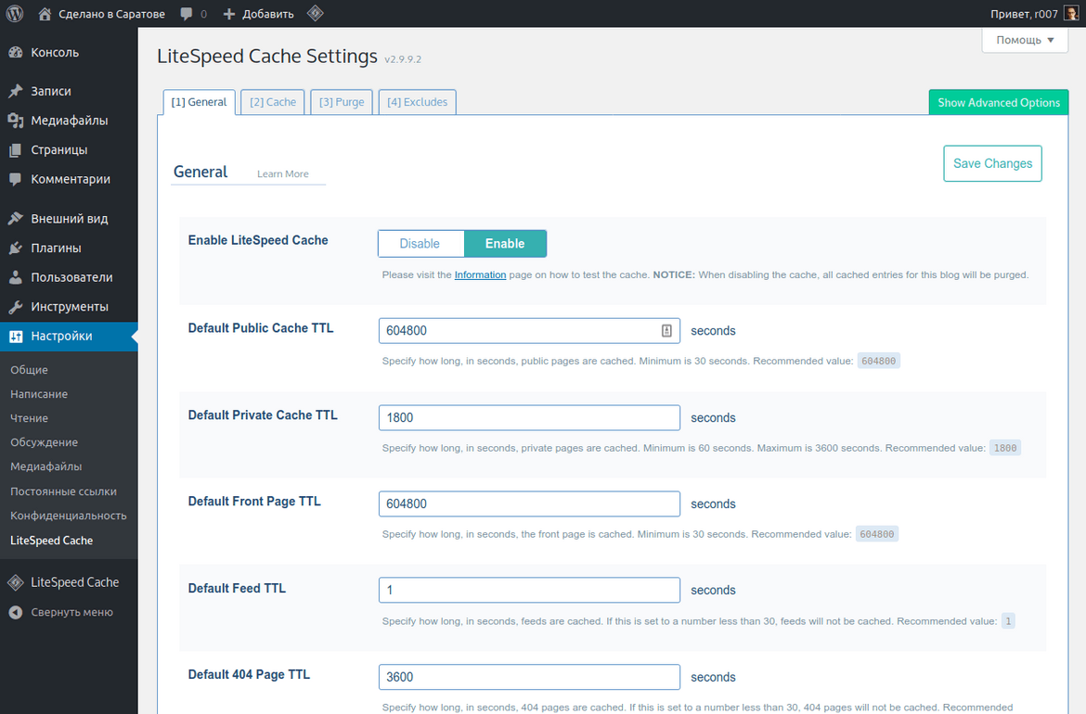The image size is (1086, 714).
Task: Switch to the [1] General tab
Action: [199, 102]
